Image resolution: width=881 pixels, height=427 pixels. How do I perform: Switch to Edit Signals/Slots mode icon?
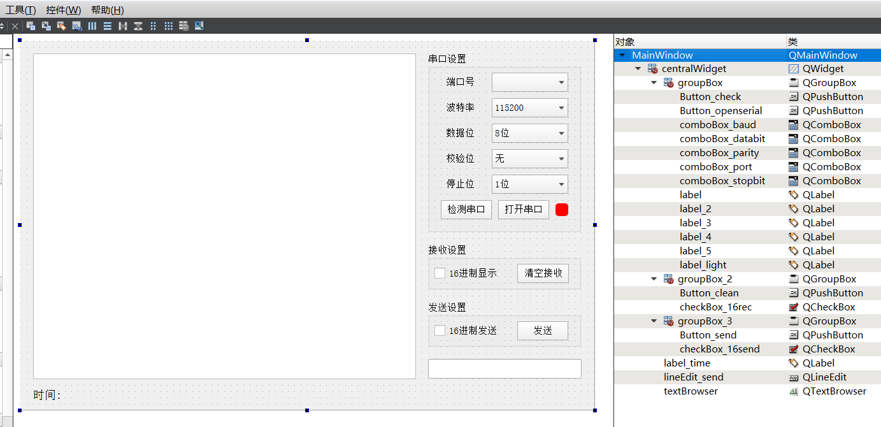click(47, 26)
